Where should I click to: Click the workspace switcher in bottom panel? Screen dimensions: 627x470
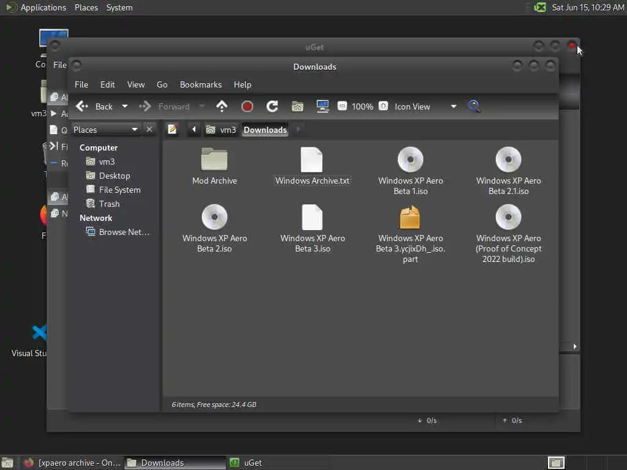pyautogui.click(x=556, y=463)
